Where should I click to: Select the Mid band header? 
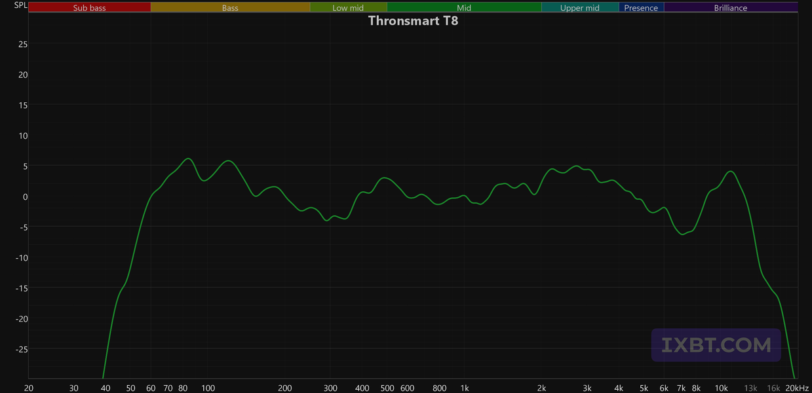pyautogui.click(x=464, y=8)
